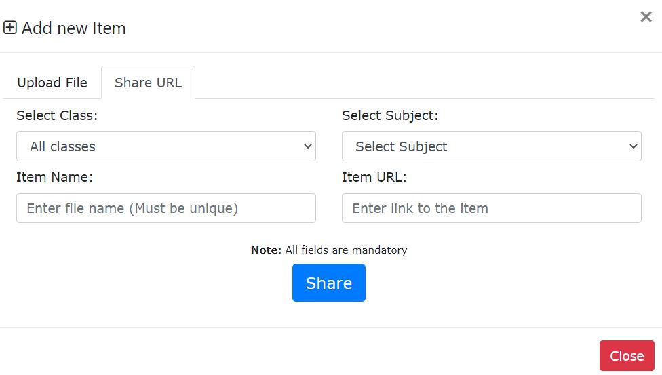Viewport: 662px width, 375px height.
Task: Click the Item URL: label
Action: 374,178
